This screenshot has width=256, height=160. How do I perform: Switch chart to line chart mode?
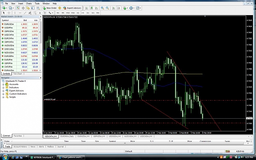(97, 8)
